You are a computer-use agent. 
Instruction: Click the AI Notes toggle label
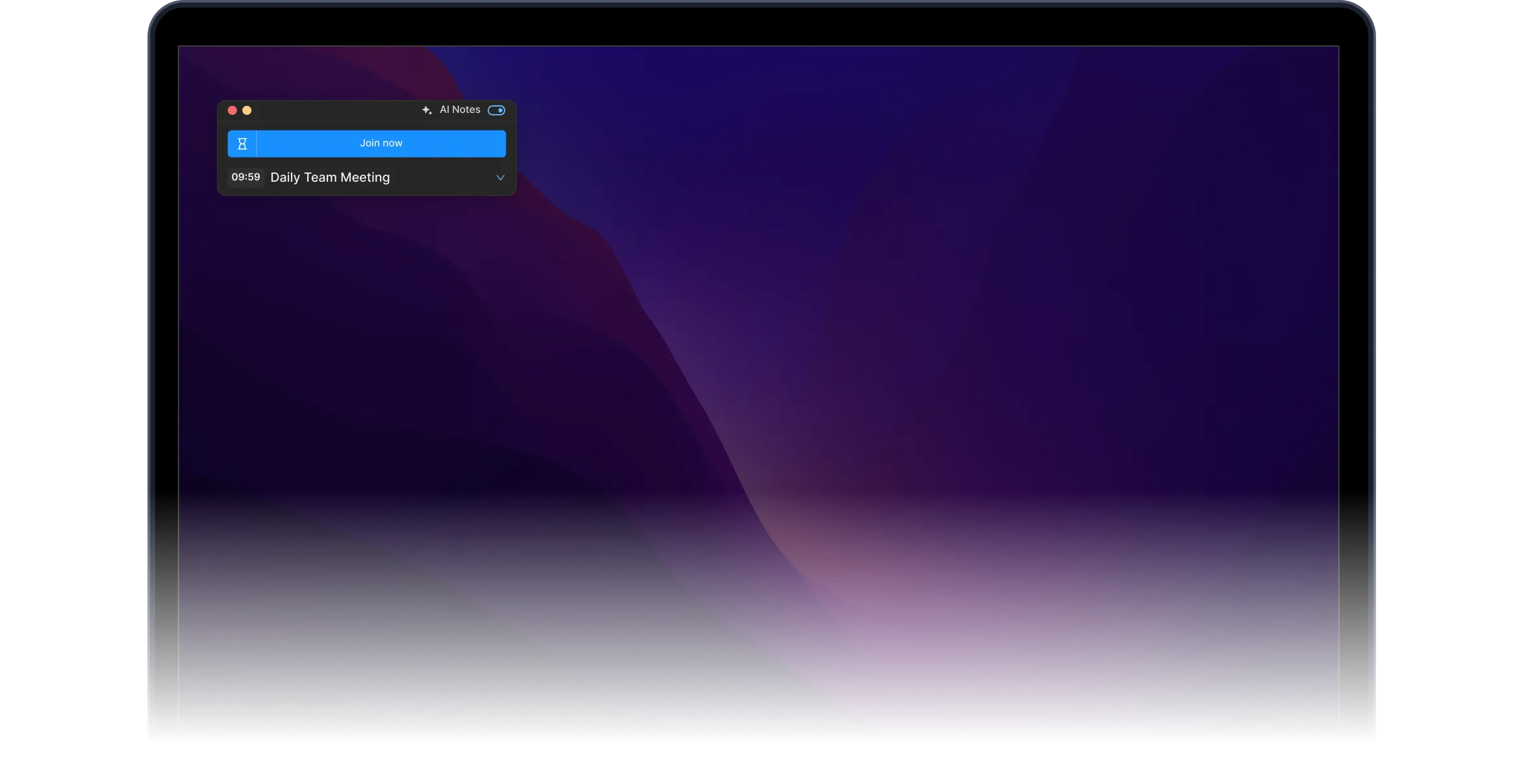(460, 110)
